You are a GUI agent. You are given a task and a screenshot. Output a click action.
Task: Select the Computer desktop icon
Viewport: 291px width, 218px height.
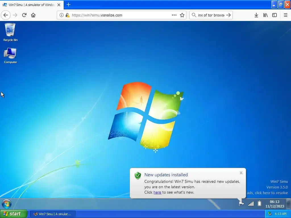[x=10, y=56]
